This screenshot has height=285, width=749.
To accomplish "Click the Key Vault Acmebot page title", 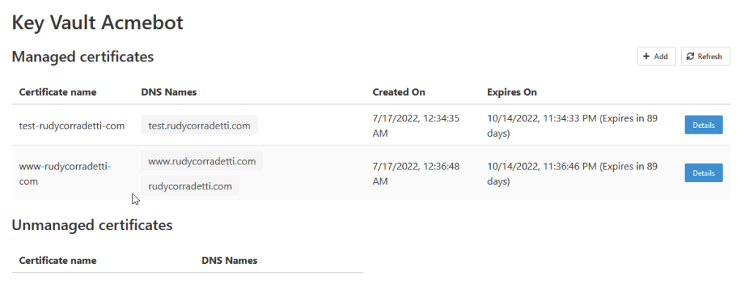I will coord(97,23).
